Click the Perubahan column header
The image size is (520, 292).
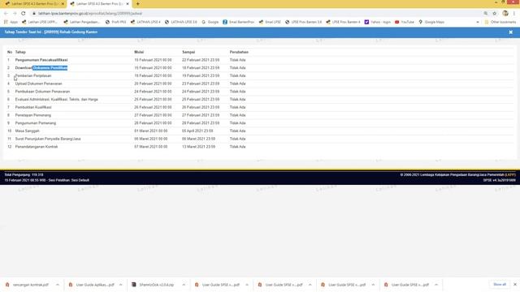(239, 52)
